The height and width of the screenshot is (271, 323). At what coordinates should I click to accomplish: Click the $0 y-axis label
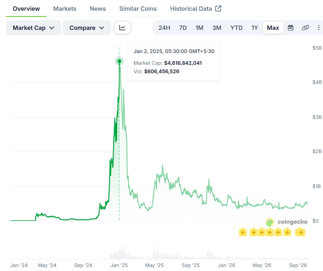315,221
